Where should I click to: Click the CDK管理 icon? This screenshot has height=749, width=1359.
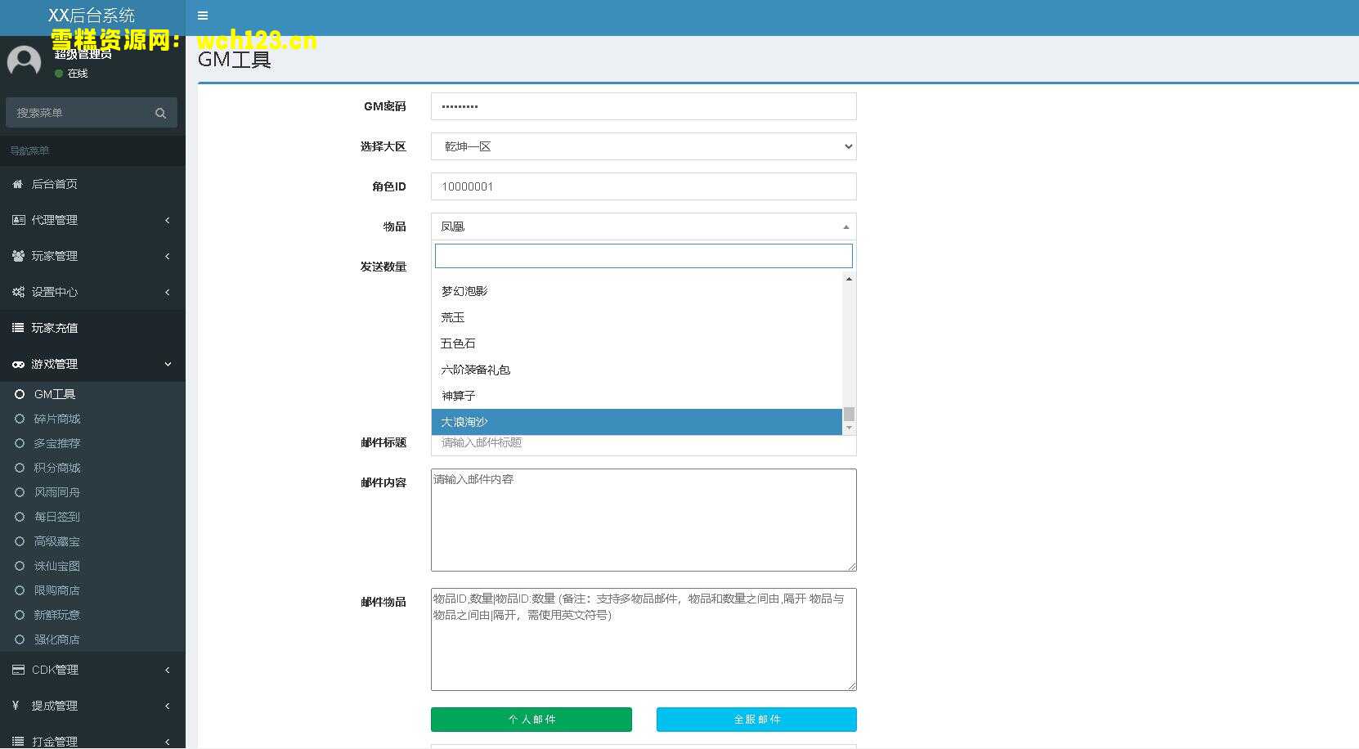pos(18,670)
